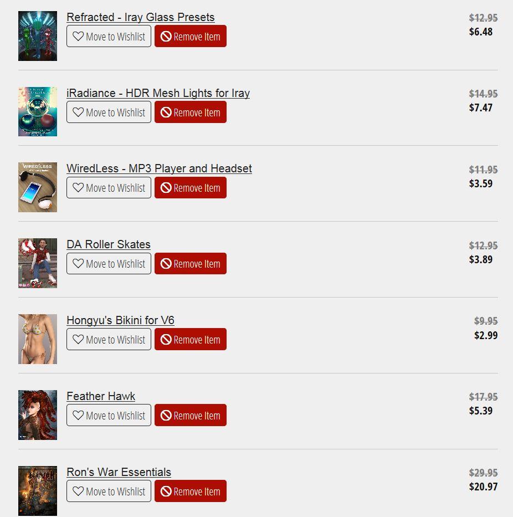The image size is (513, 517).
Task: Open DA Roller Skates product page
Action: click(x=109, y=244)
